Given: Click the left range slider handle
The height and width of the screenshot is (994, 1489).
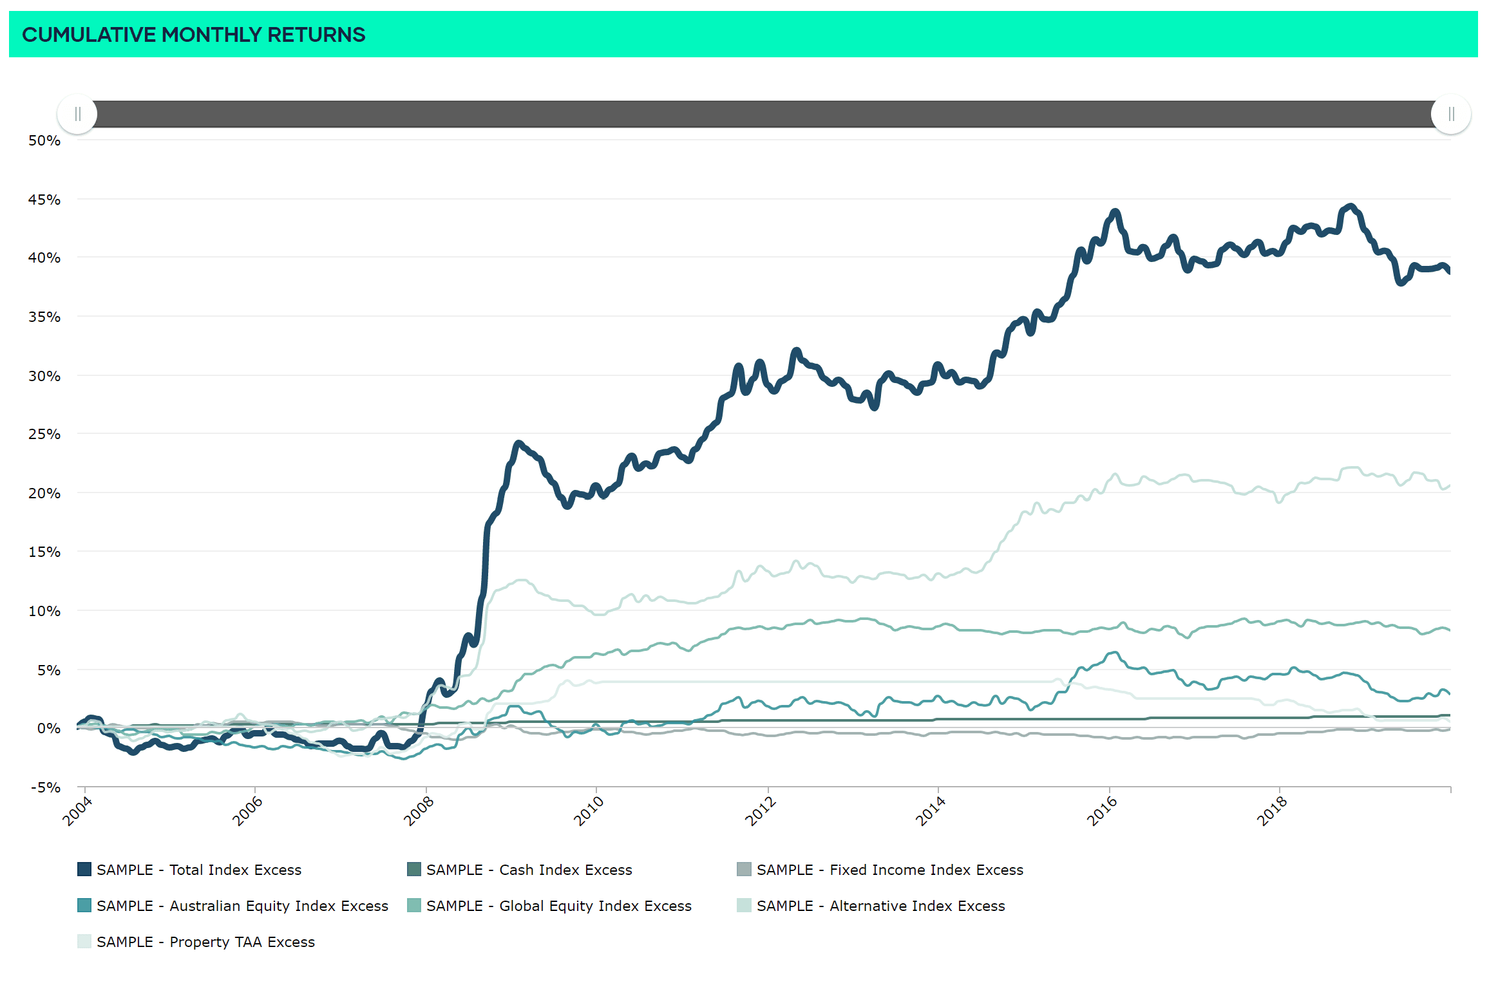Looking at the screenshot, I should tap(77, 115).
